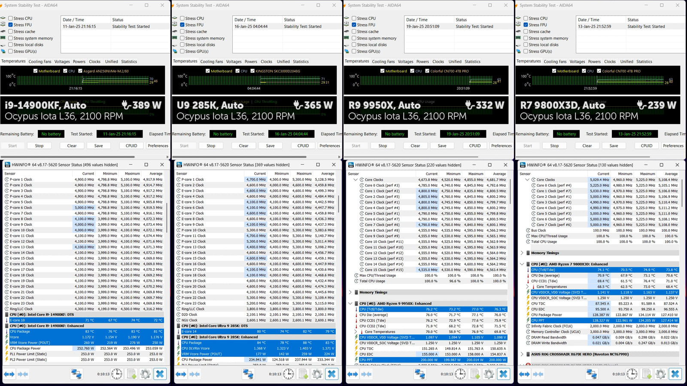Image resolution: width=687 pixels, height=386 pixels.
Task: Click Stop button in 13-Jan-25 AIDA64 window
Action: click(x=554, y=146)
